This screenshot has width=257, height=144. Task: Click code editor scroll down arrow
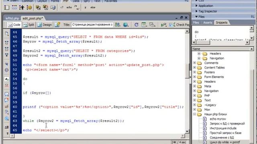tap(187, 131)
